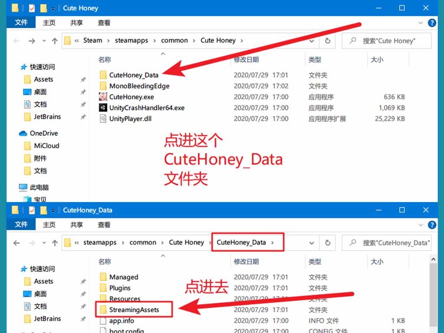Expand the ribbon in Cute Honey window
The width and height of the screenshot is (444, 333).
[x=421, y=23]
